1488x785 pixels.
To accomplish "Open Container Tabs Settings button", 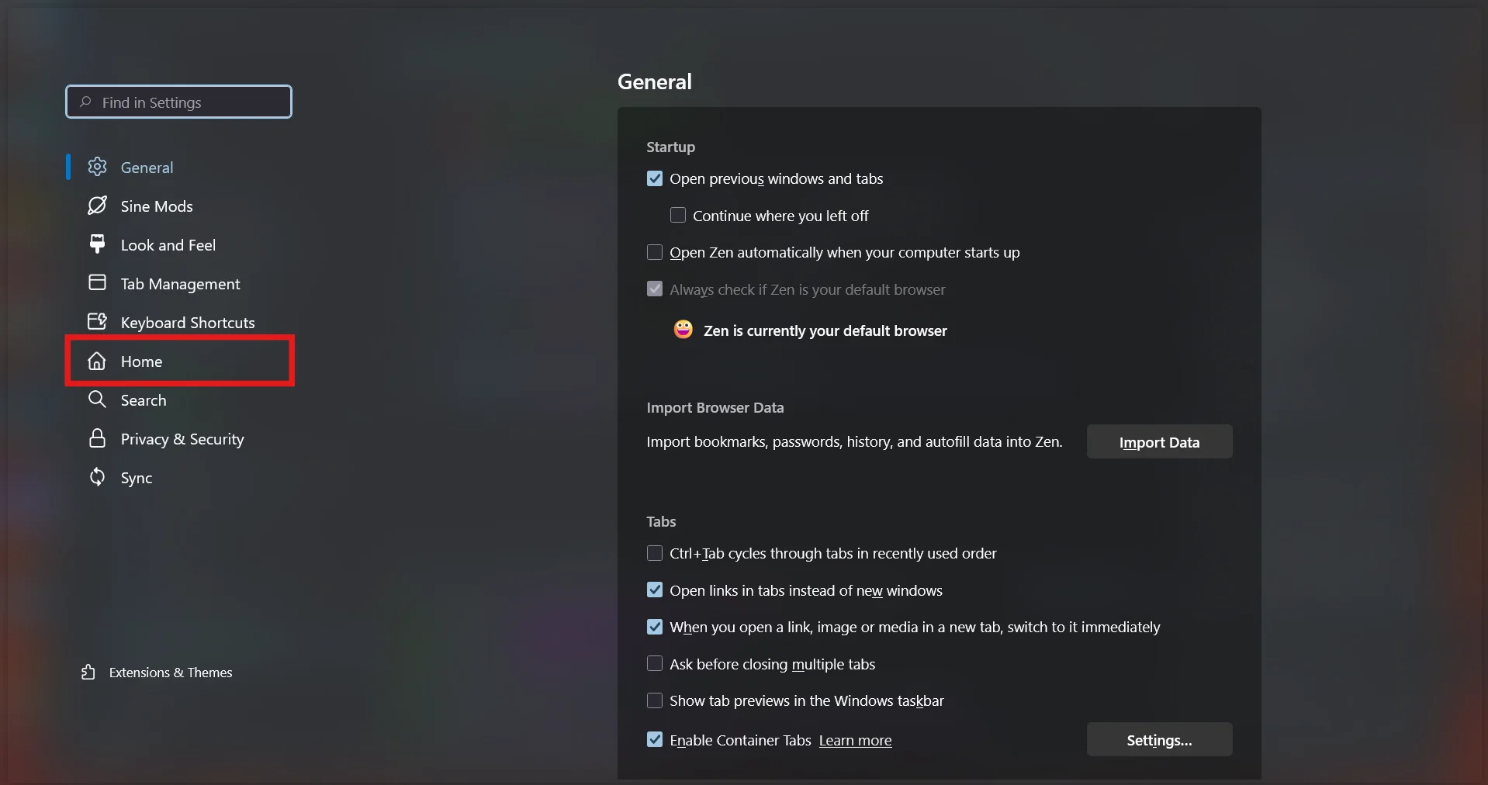I will click(1159, 740).
